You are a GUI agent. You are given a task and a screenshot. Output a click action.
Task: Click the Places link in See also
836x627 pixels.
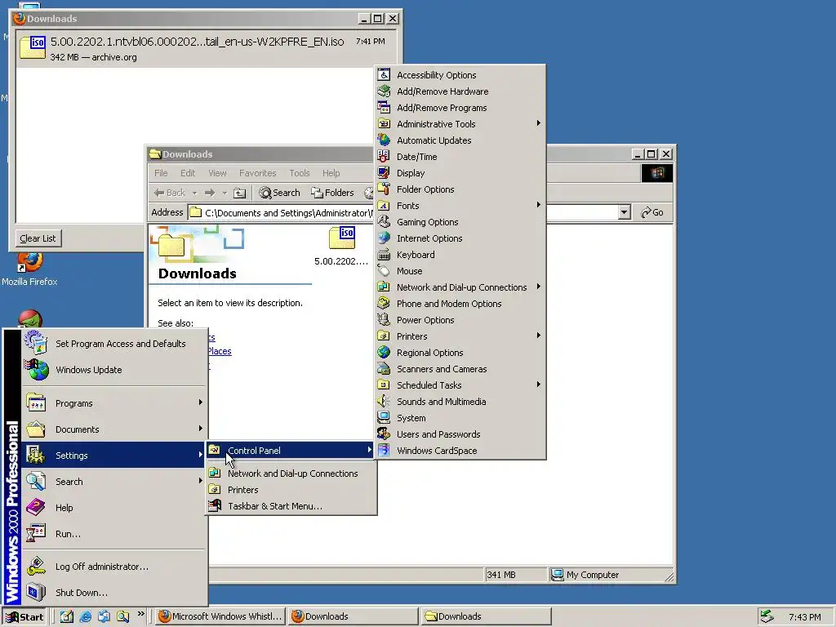219,351
